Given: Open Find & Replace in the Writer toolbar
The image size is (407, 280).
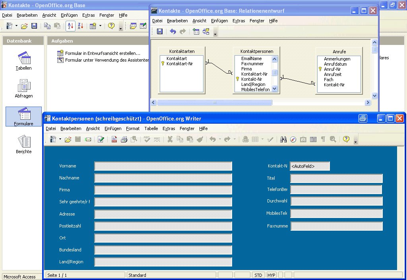Looking at the screenshot, I should point(283,140).
